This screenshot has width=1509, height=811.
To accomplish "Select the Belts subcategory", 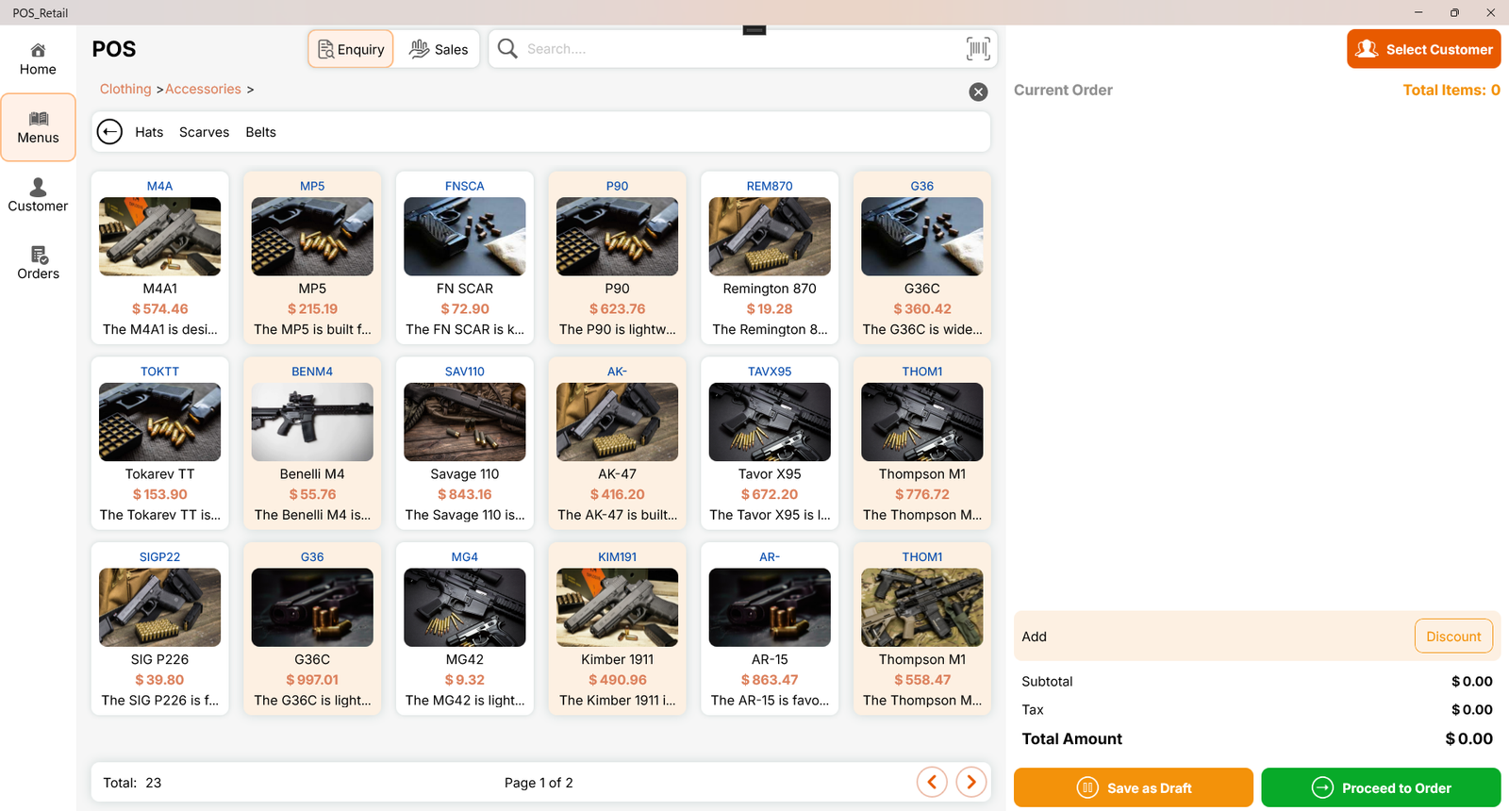I will click(x=260, y=132).
